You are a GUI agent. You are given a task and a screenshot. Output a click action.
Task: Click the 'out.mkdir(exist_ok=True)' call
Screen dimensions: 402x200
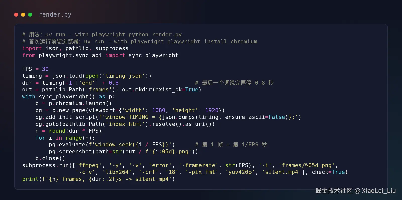(162, 90)
